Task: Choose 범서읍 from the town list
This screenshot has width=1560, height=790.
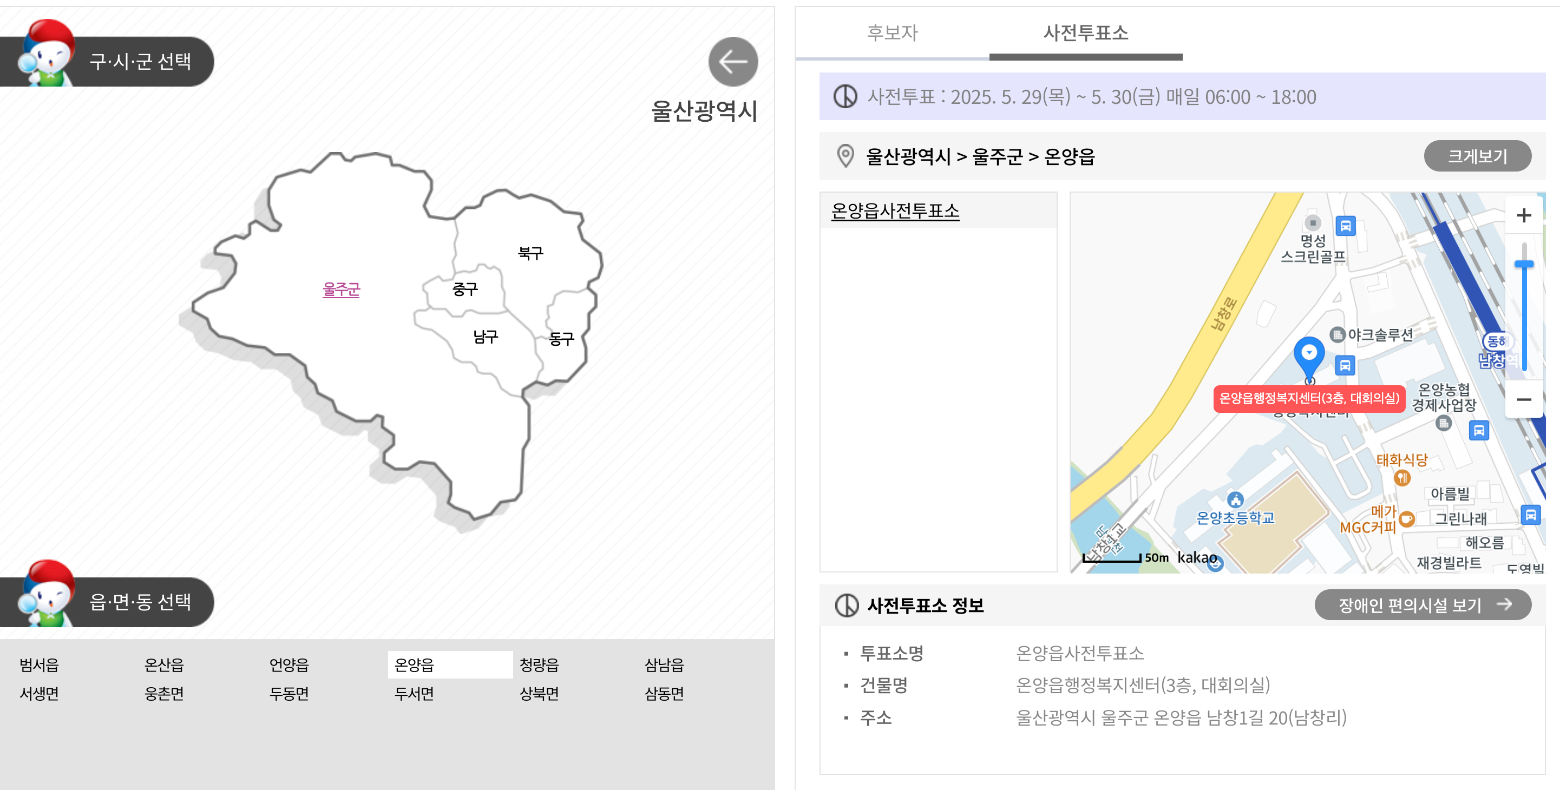Action: (40, 664)
